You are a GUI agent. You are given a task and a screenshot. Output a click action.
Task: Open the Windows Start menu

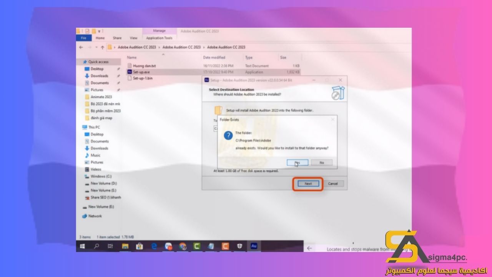click(x=82, y=246)
